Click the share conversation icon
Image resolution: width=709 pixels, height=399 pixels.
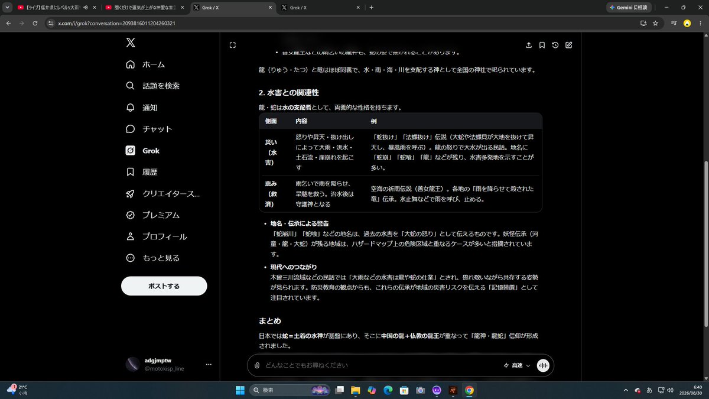(528, 45)
